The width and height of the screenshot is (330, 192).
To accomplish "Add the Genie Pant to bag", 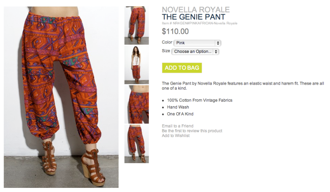I will (182, 68).
